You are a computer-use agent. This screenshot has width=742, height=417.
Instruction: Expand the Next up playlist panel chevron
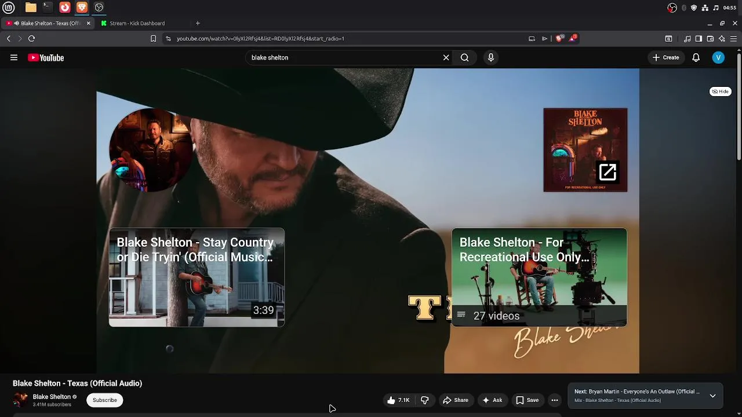(x=712, y=396)
